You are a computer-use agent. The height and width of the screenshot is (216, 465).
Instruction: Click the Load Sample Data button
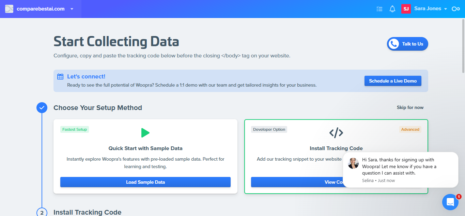tap(145, 182)
